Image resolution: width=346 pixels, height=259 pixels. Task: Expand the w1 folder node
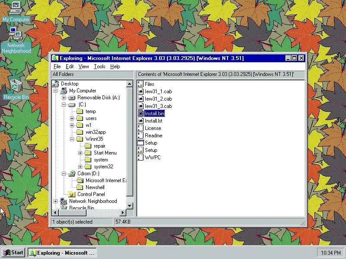pos(72,125)
